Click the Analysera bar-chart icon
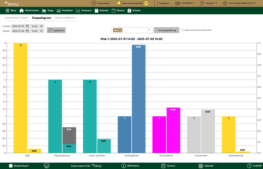263x169 pixels. (78, 10)
